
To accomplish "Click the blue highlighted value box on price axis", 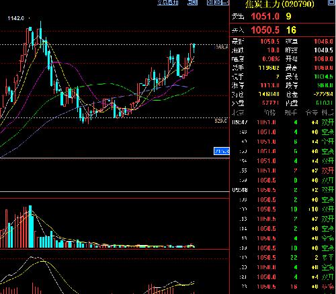I will coord(222,151).
